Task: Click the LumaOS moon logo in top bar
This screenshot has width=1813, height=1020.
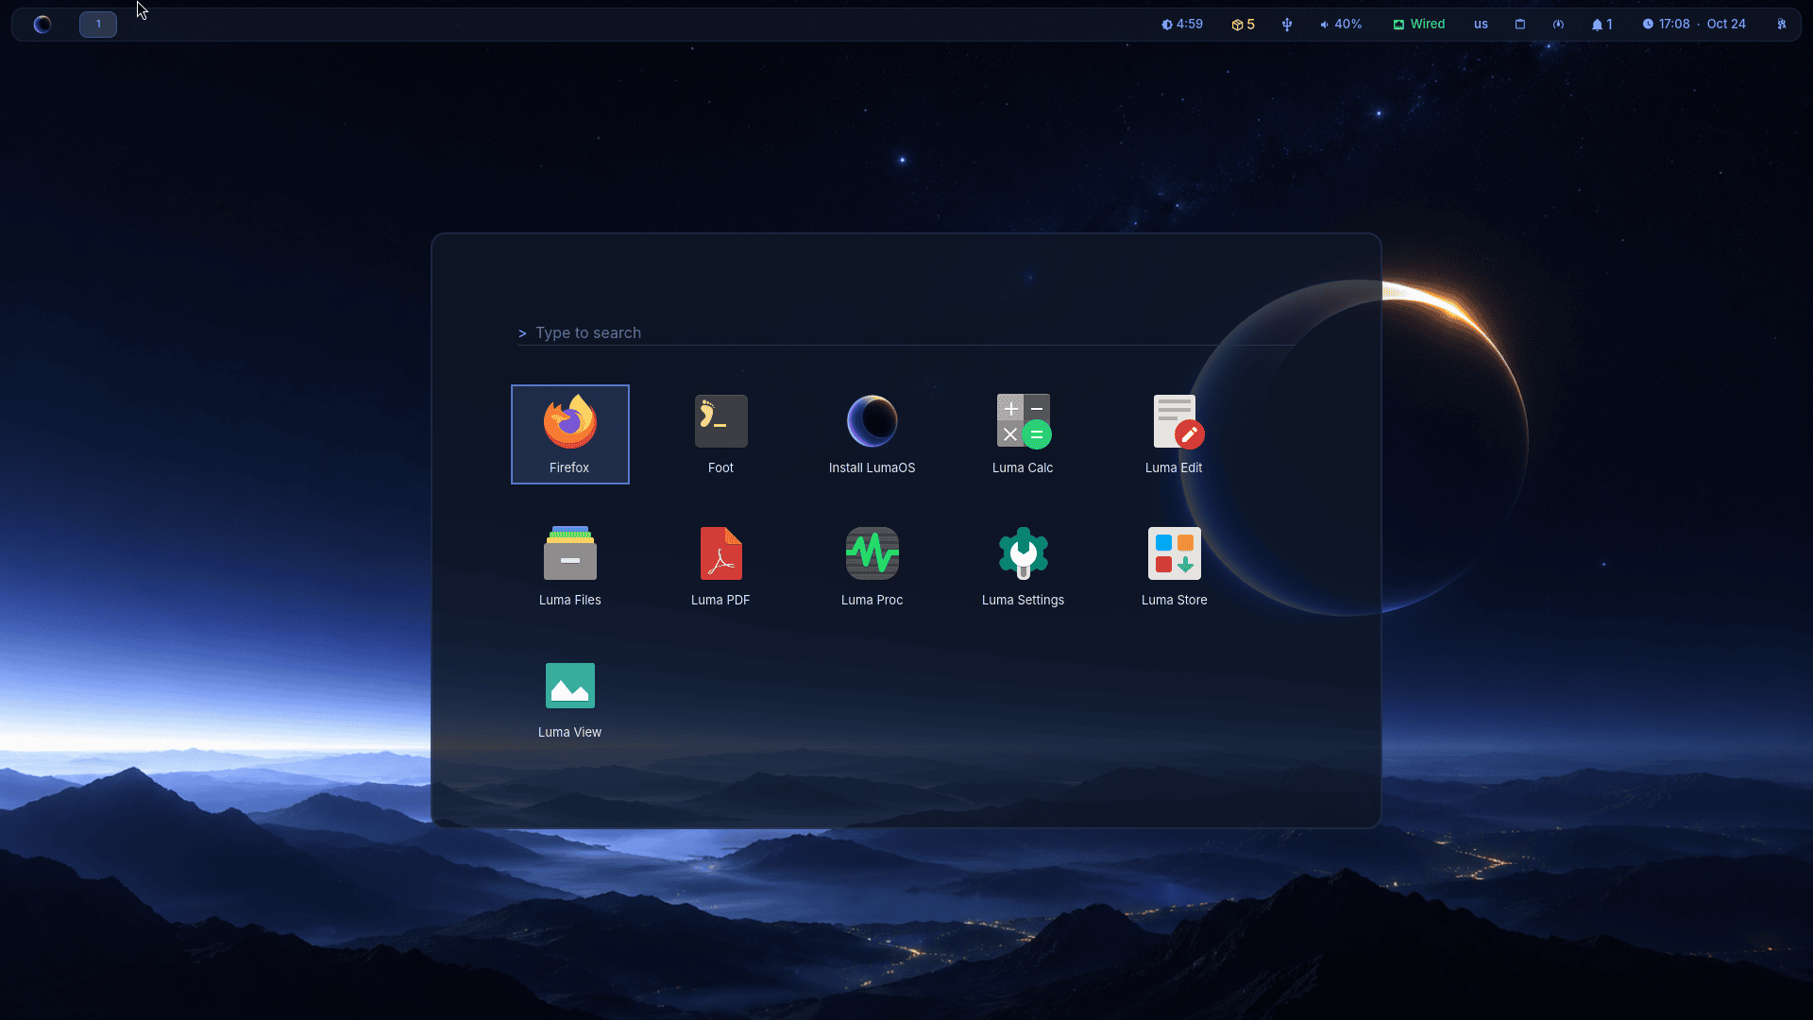Action: [42, 25]
